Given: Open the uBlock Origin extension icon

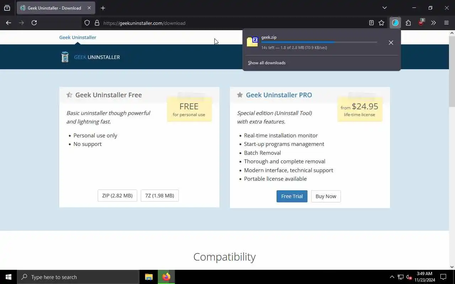Looking at the screenshot, I should [421, 23].
